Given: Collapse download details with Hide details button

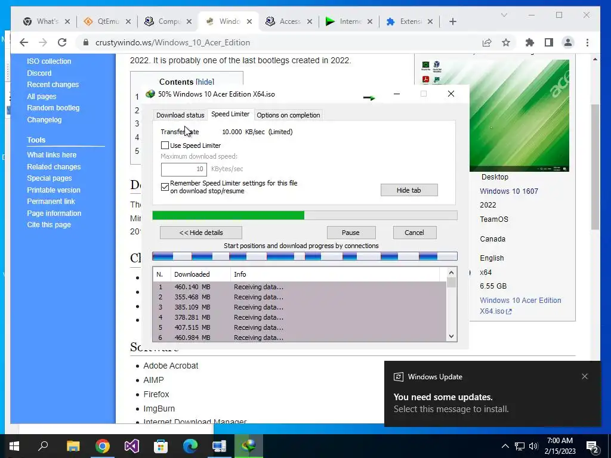Looking at the screenshot, I should pos(201,233).
